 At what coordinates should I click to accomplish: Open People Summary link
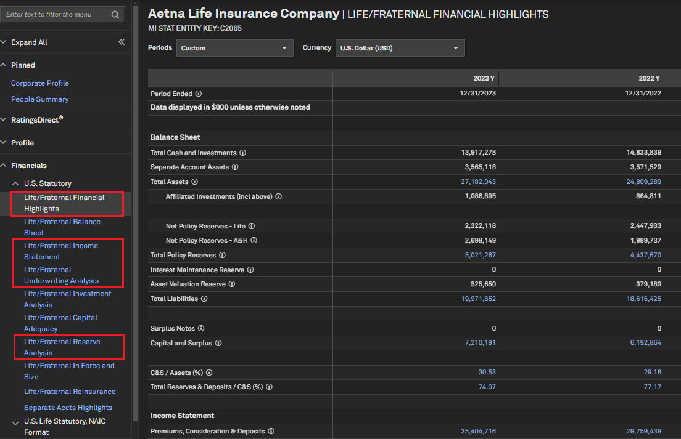click(x=40, y=99)
